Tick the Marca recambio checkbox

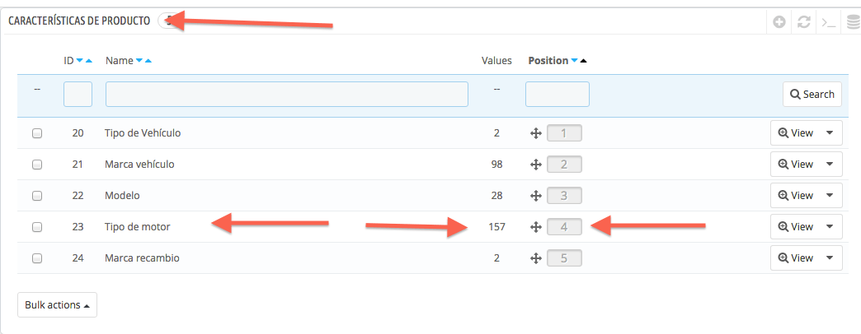[x=37, y=257]
